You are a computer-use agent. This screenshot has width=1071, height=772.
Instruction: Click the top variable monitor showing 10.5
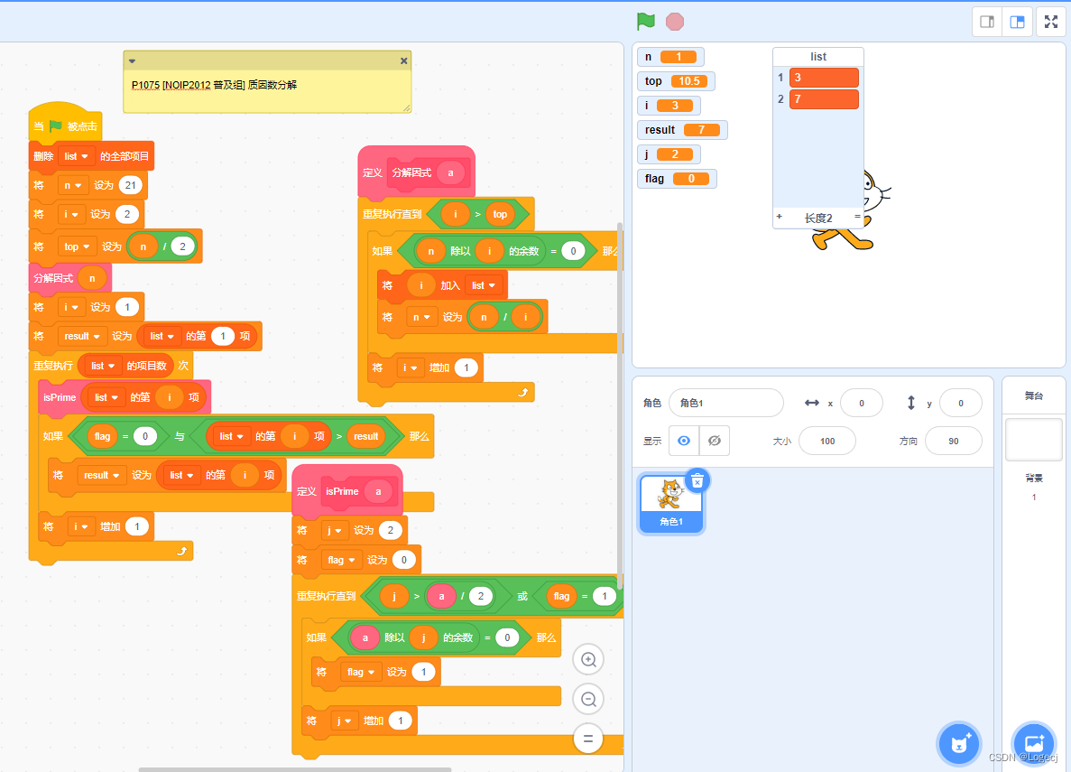pyautogui.click(x=676, y=80)
